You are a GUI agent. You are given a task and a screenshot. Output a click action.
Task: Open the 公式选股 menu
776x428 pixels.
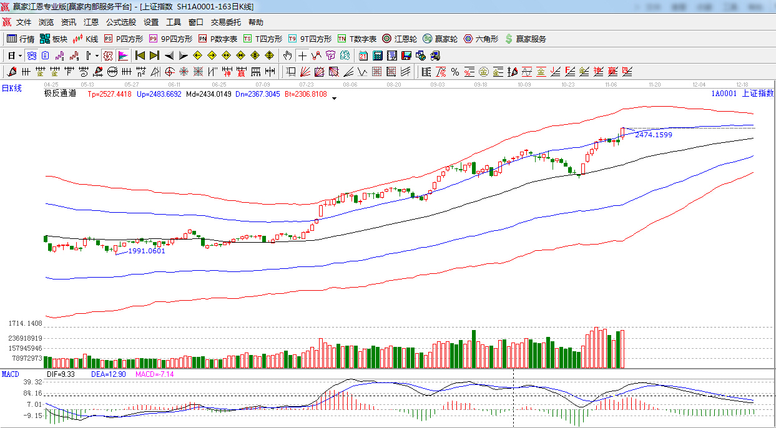[x=120, y=22]
